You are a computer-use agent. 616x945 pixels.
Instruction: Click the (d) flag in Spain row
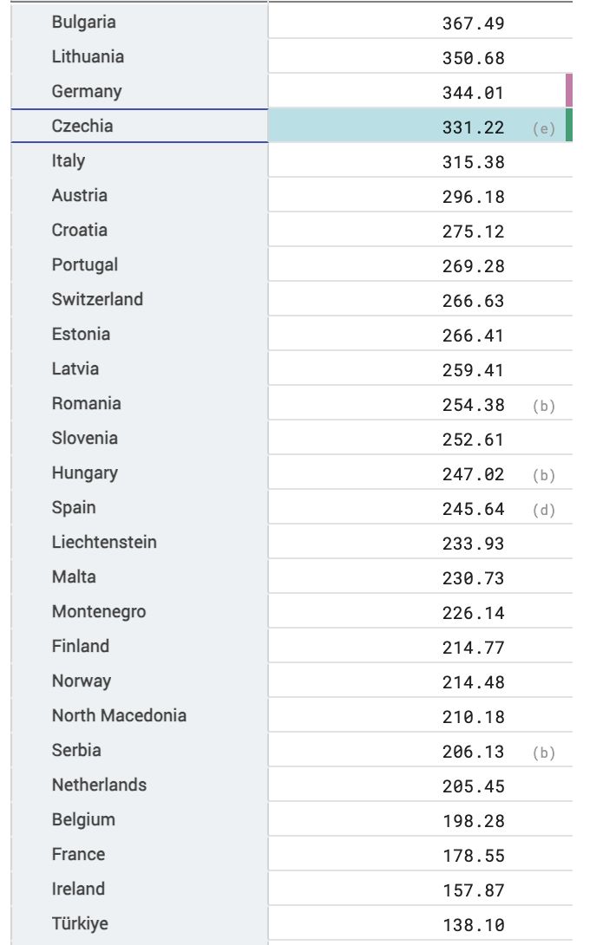click(544, 510)
